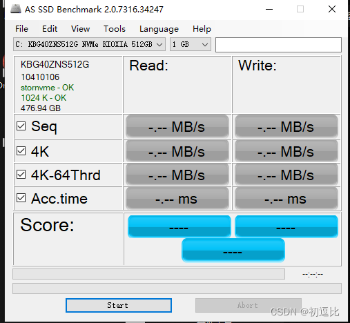Click the 'KBG40ZNS512G' drive model text
Screen dimensions: 350x323
pos(55,64)
